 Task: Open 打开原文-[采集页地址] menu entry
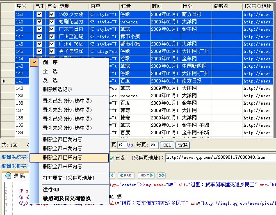pyautogui.click(x=69, y=178)
